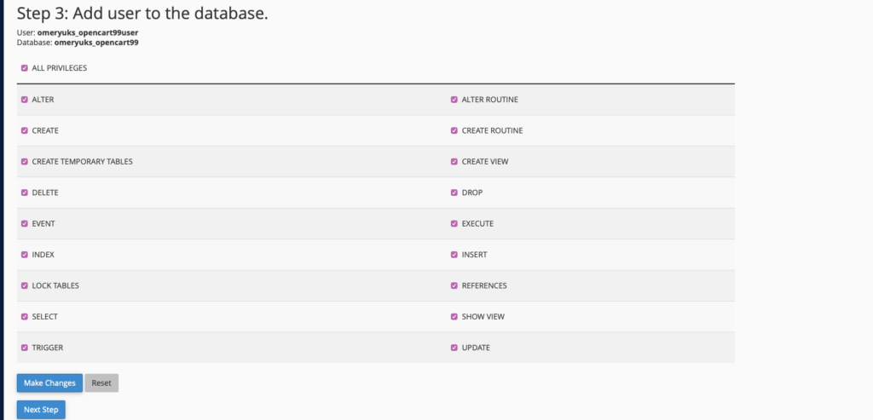Click the Make Changes button
Screen dimensions: 873x420
(49, 383)
